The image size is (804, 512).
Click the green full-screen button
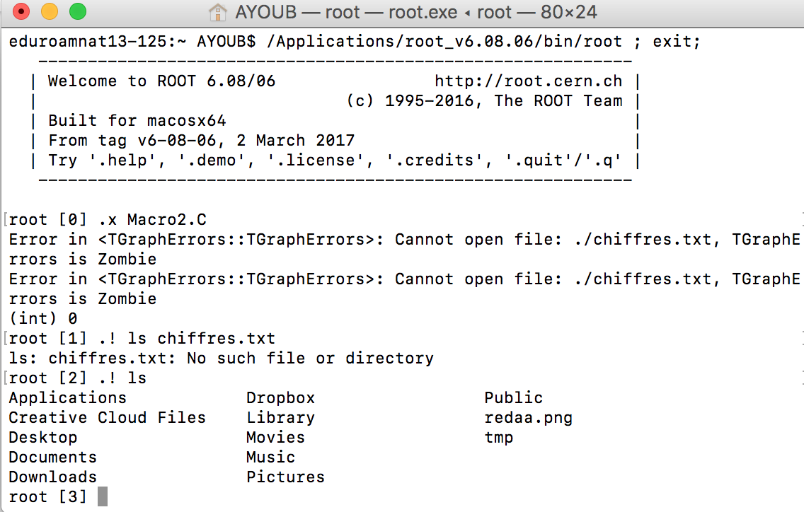[x=78, y=11]
